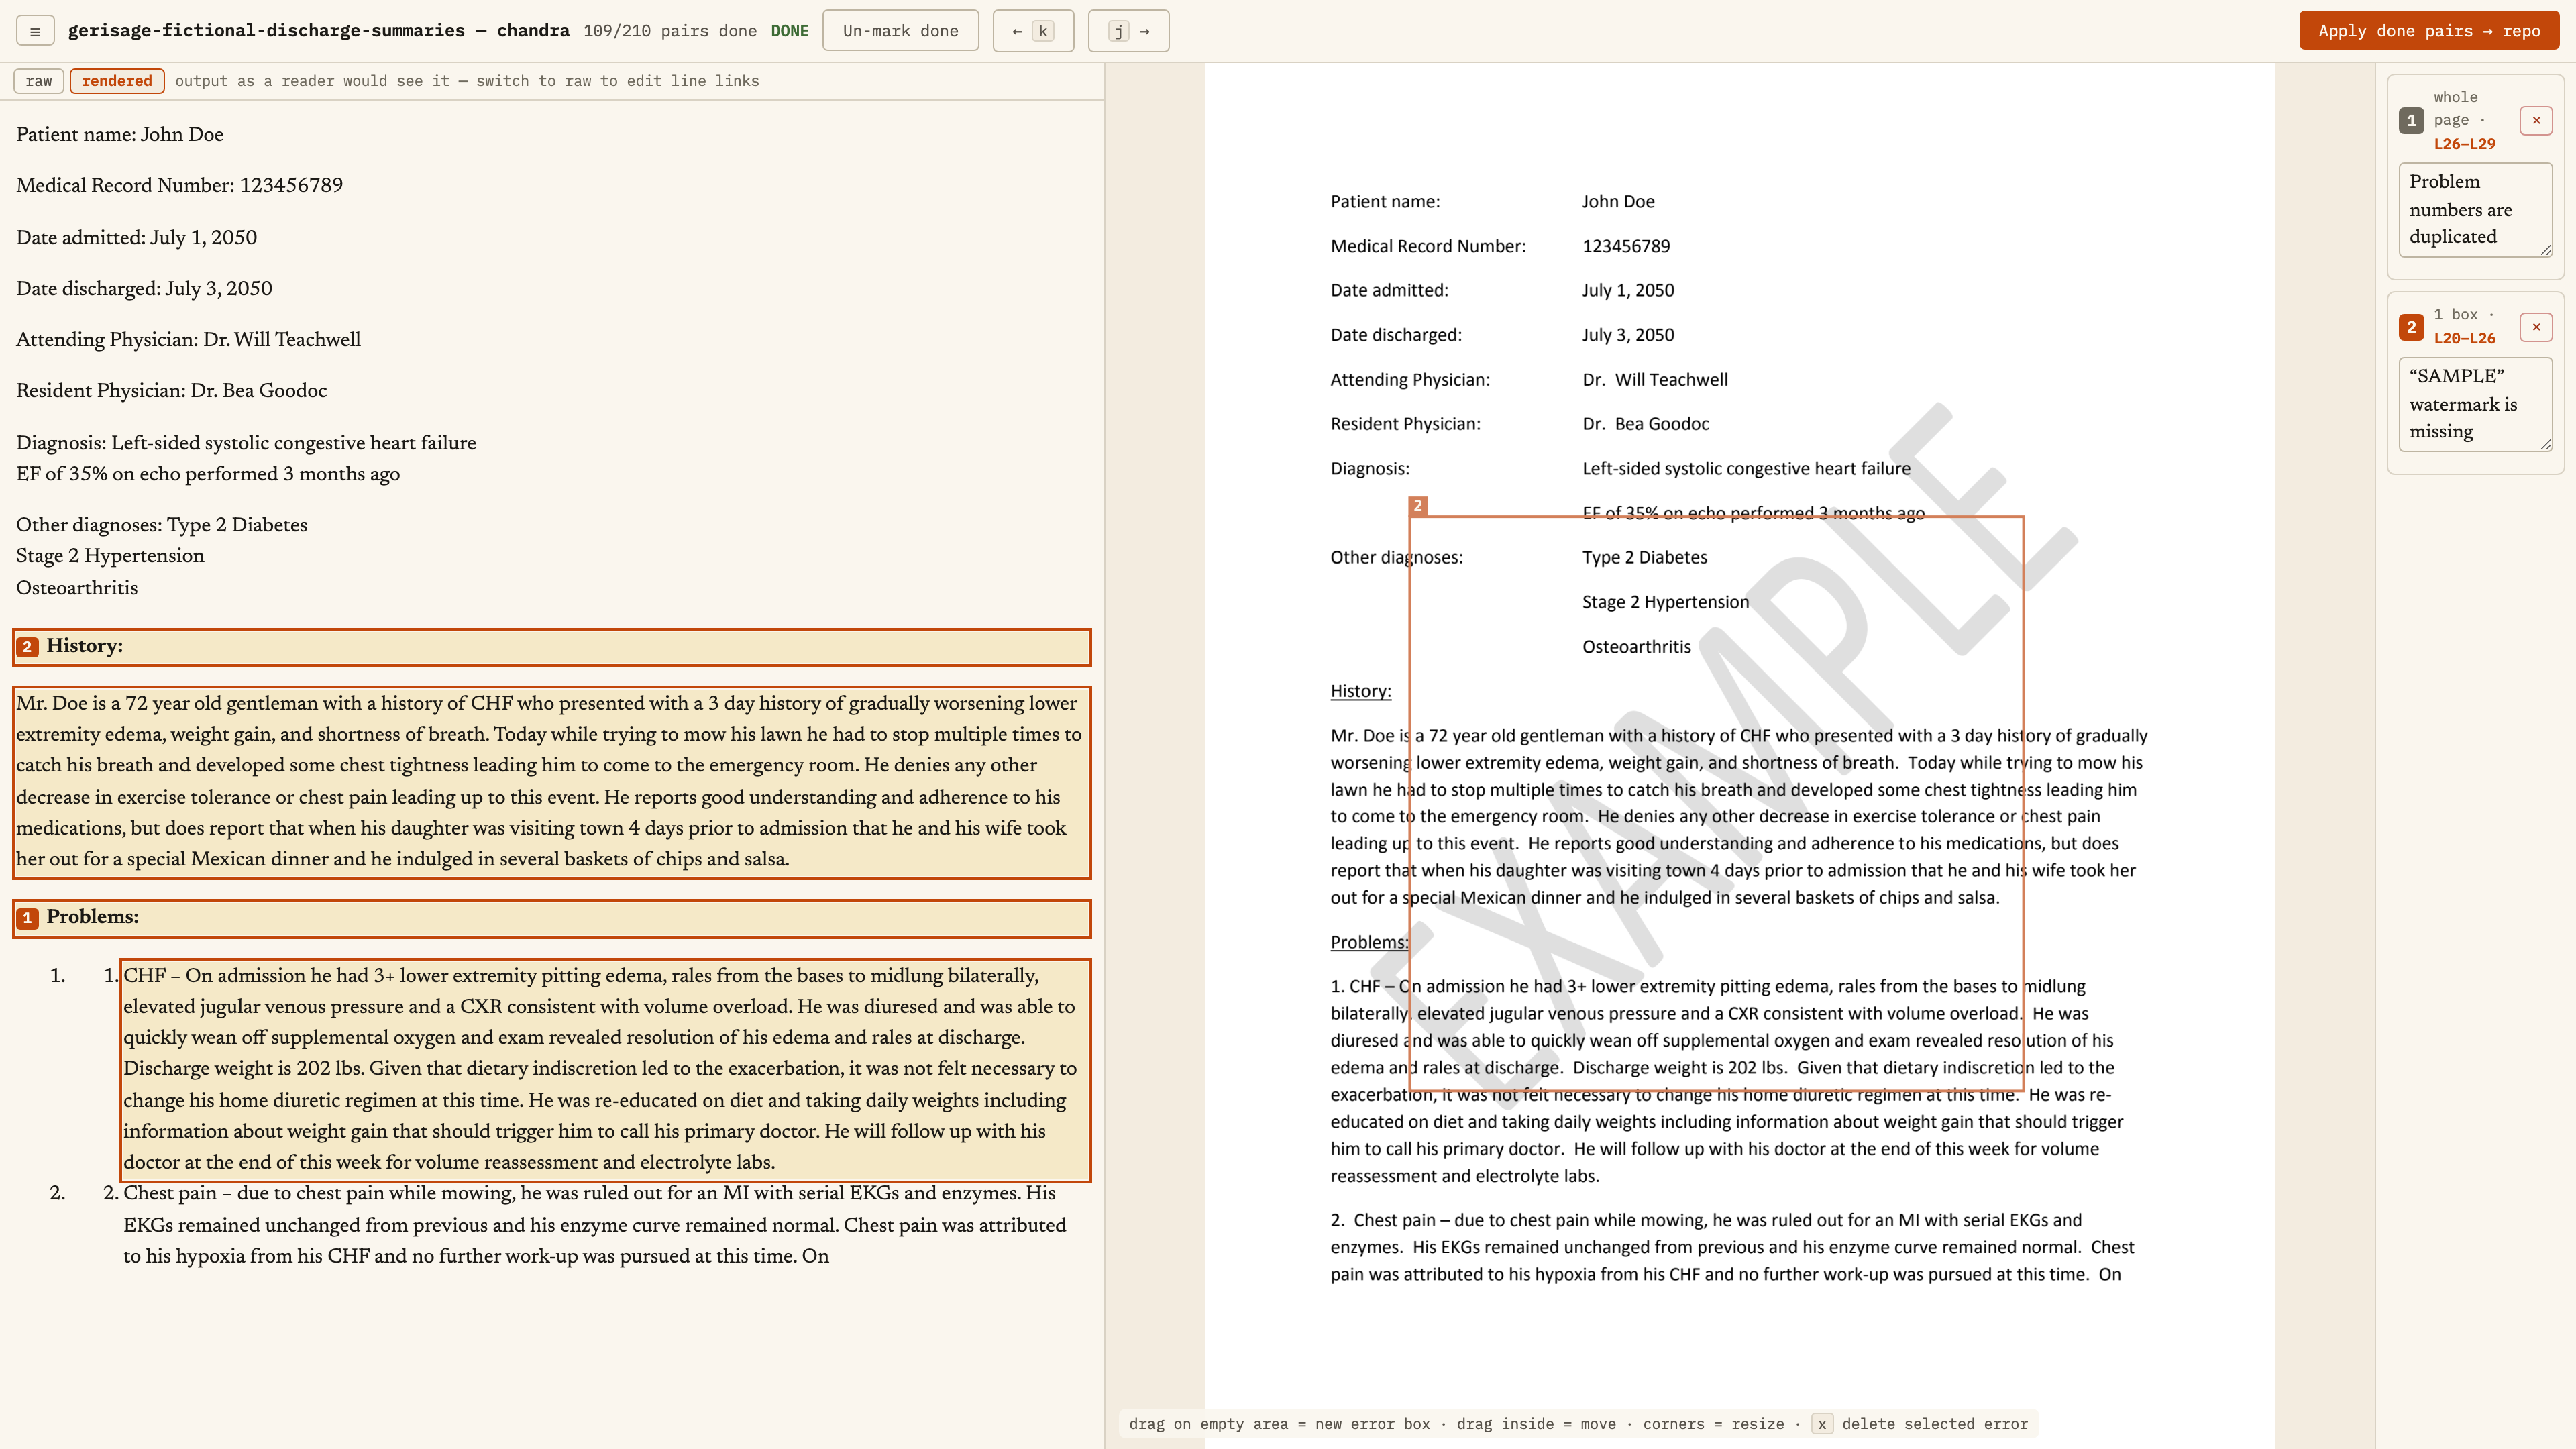Switch to raw view tab
2576x1449 pixels.
click(x=39, y=81)
